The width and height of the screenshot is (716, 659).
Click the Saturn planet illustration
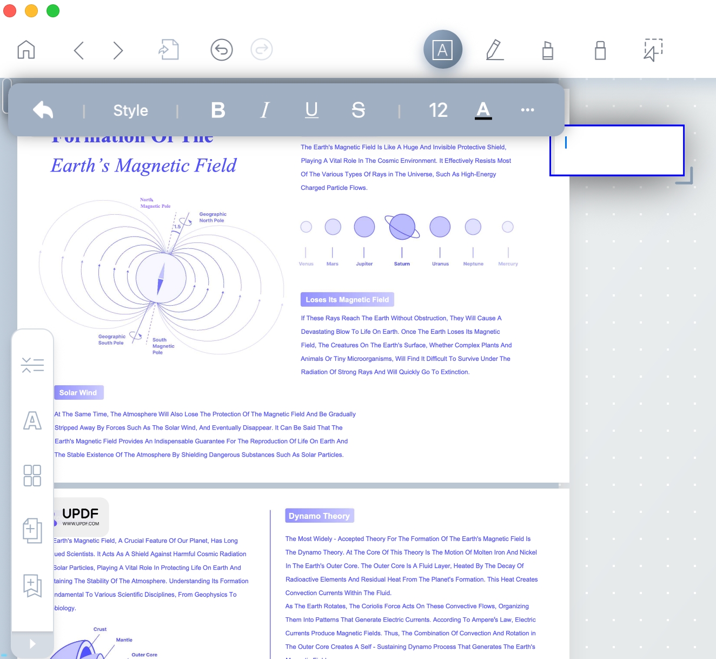(x=402, y=227)
